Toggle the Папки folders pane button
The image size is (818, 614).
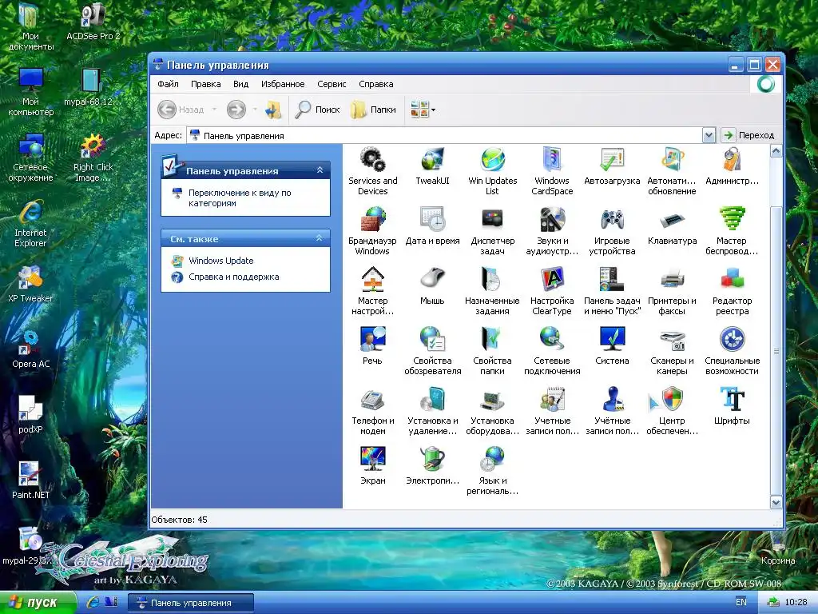click(374, 110)
